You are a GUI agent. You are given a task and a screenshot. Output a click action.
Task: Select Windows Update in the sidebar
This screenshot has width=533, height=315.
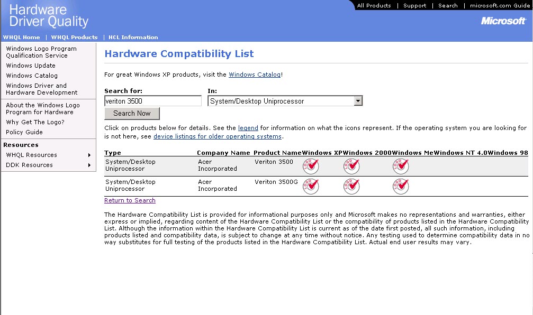coord(31,66)
